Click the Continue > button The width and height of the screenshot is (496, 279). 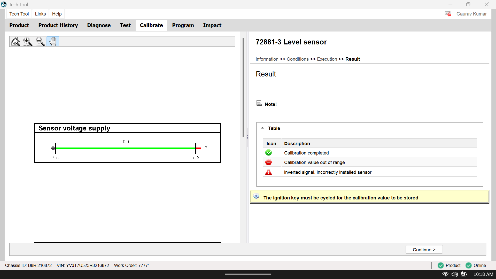[424, 250]
